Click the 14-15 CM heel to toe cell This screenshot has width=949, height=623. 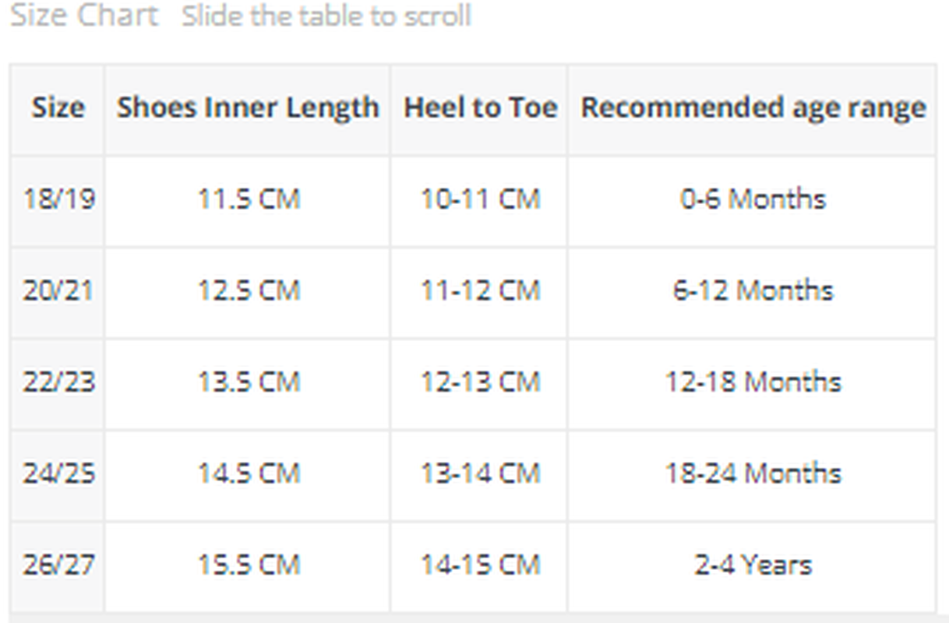pyautogui.click(x=480, y=565)
